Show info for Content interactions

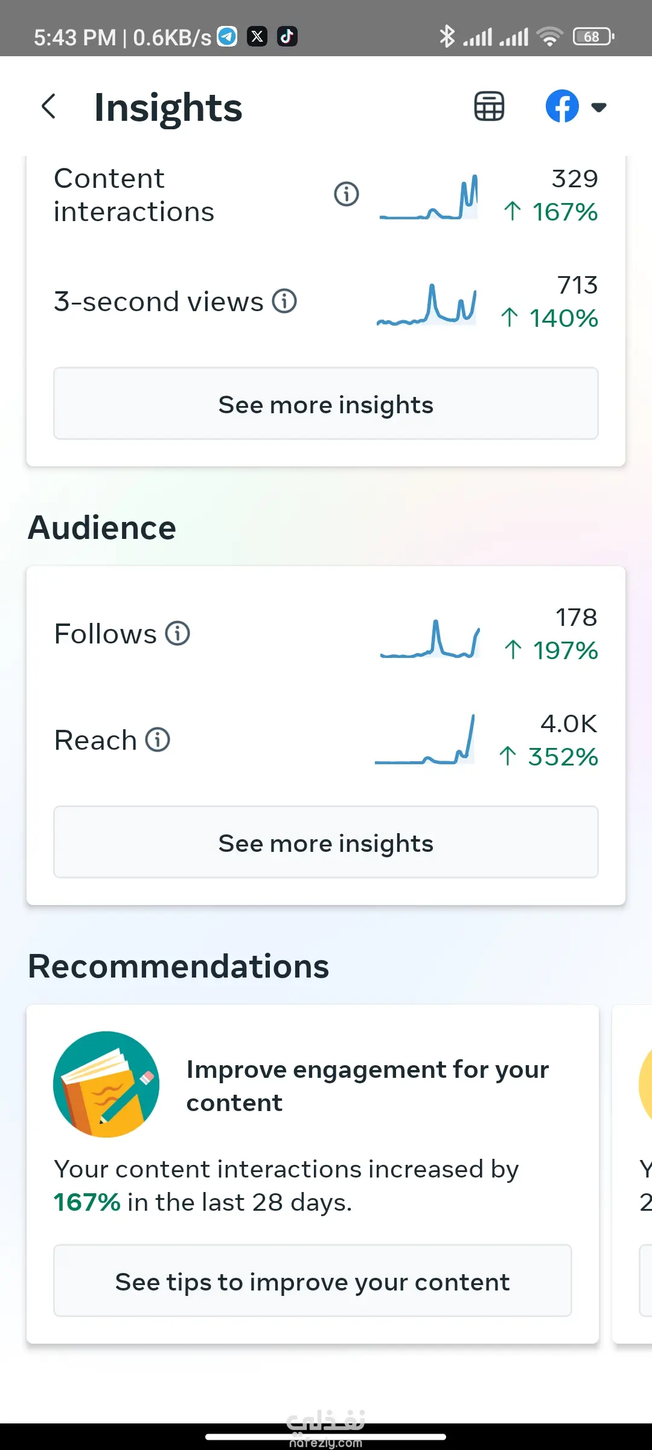(x=347, y=195)
